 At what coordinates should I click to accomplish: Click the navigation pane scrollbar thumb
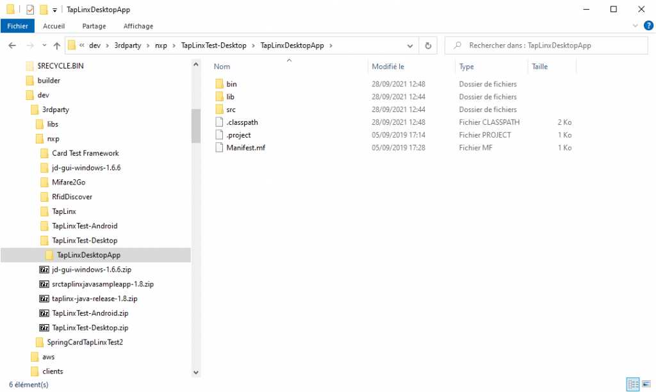click(196, 126)
